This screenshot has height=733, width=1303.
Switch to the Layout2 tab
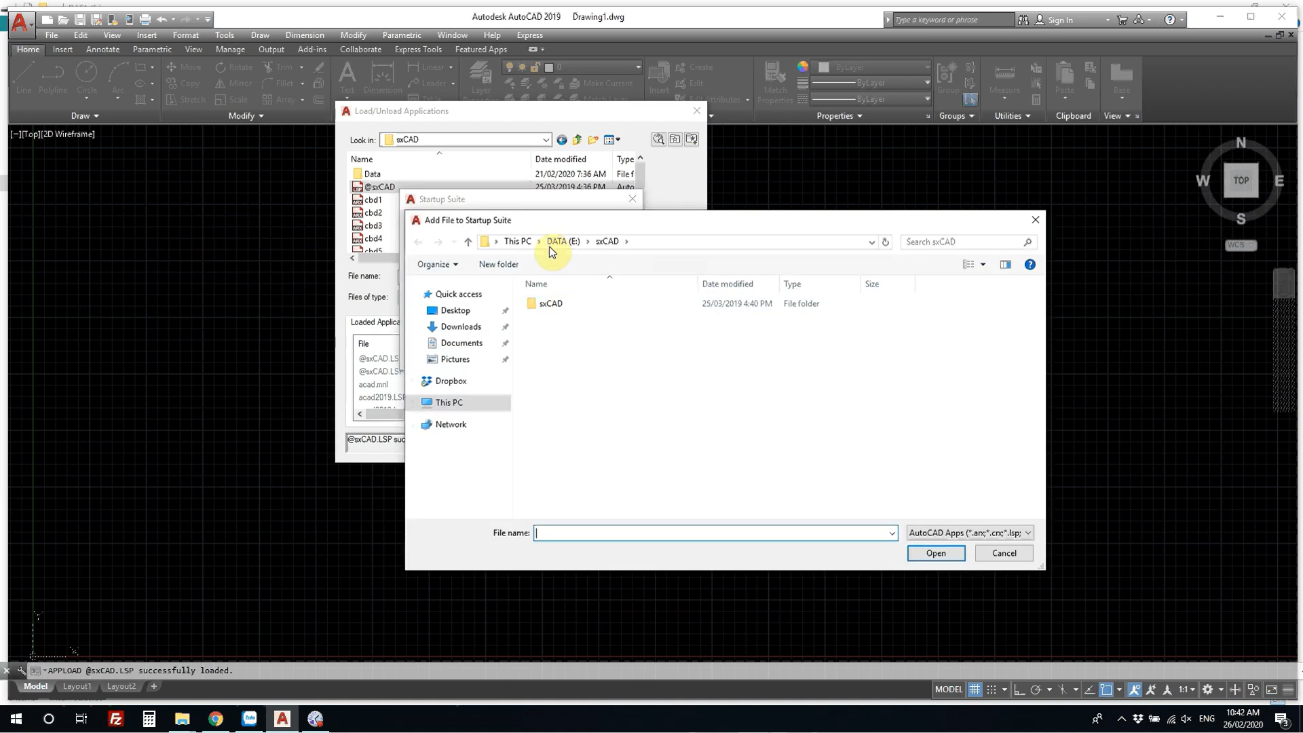(121, 686)
